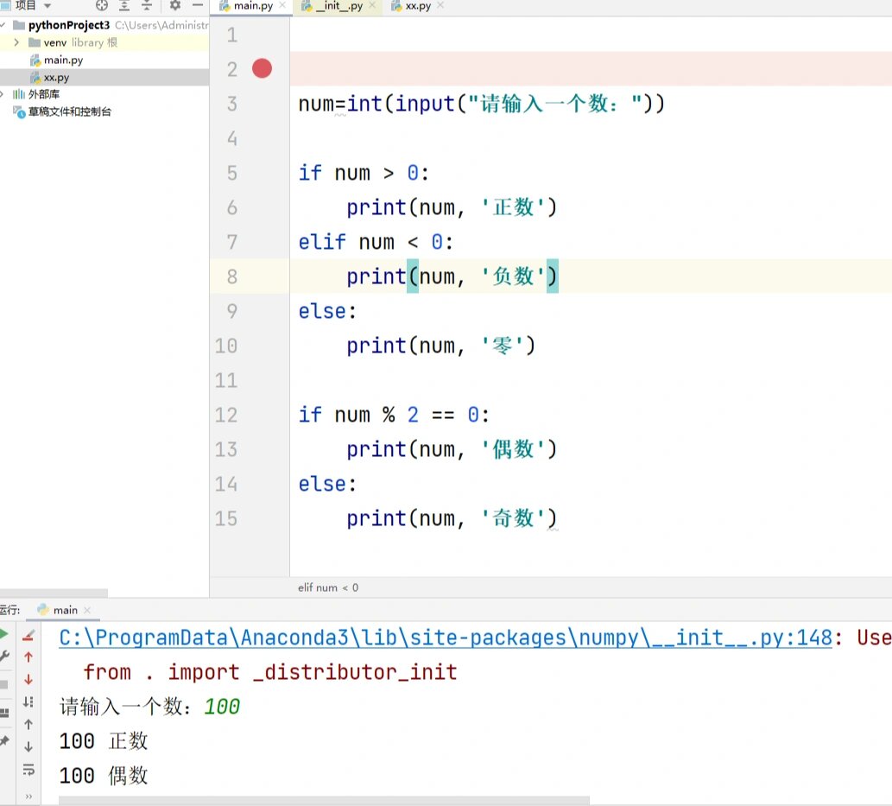Image resolution: width=892 pixels, height=806 pixels.
Task: Rerun main with the green play icon
Action: pos(4,634)
